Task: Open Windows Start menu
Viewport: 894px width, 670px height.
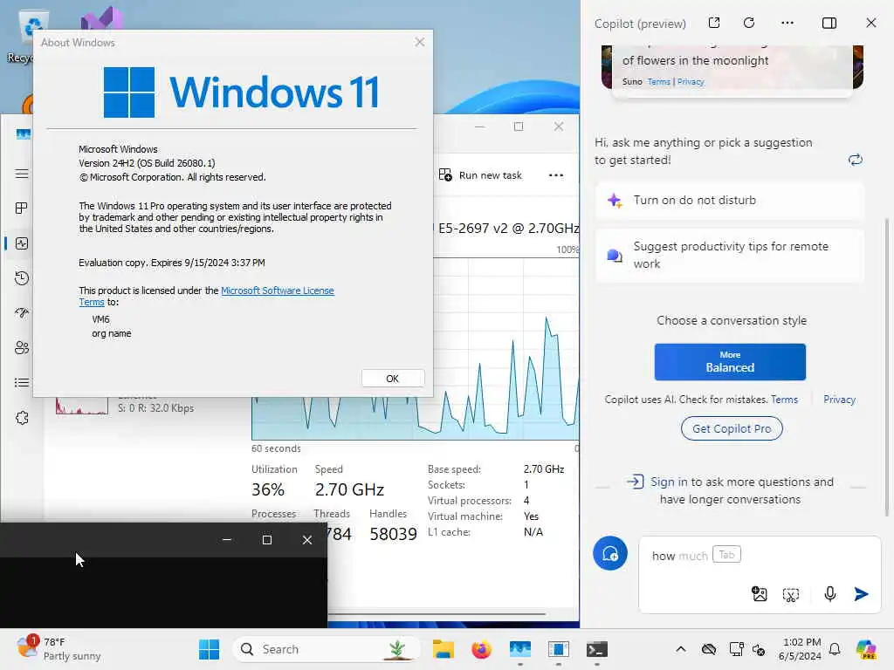Action: point(209,649)
